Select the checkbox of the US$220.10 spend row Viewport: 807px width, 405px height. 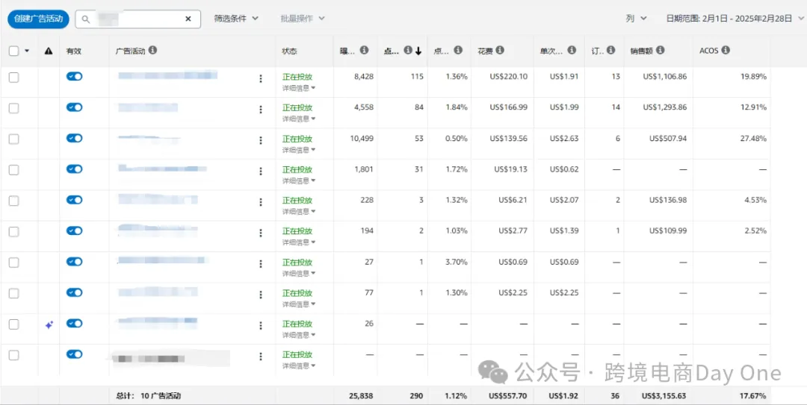coord(14,77)
